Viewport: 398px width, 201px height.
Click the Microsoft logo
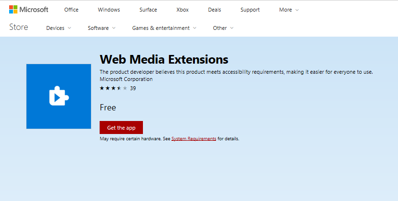[29, 10]
